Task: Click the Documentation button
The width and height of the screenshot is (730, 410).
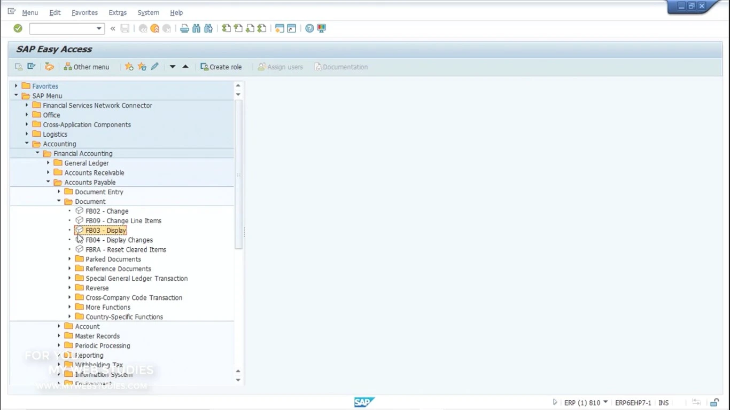Action: pyautogui.click(x=341, y=67)
